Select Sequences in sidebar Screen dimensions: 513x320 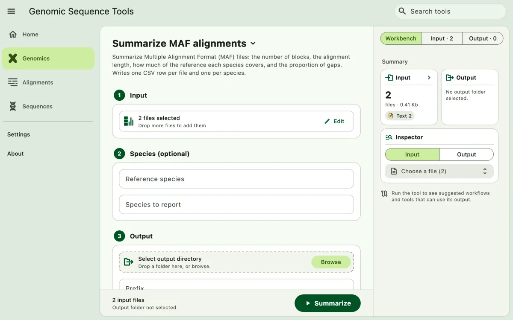point(48,106)
